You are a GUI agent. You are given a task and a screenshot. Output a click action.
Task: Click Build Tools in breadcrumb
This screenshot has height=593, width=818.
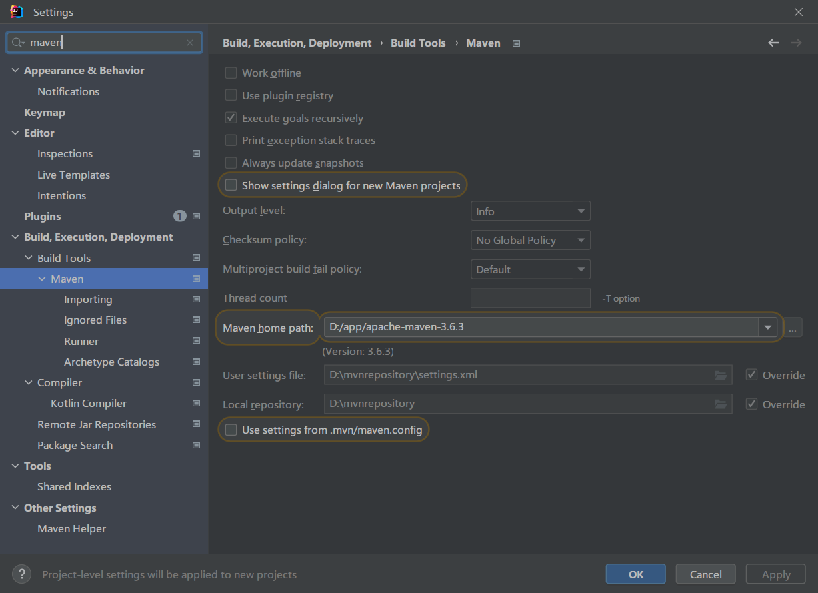coord(418,43)
